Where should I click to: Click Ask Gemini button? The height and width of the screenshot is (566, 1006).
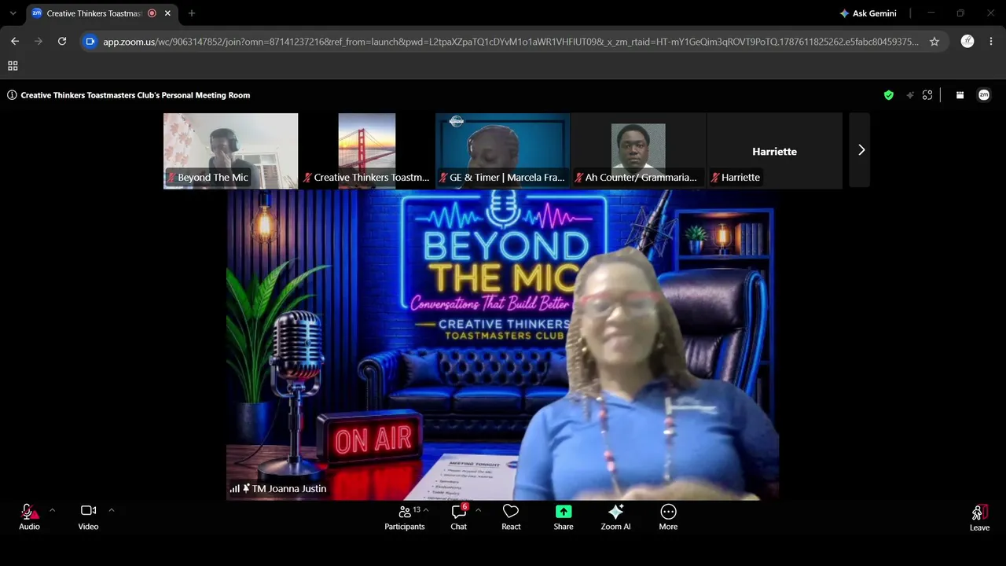tap(868, 13)
